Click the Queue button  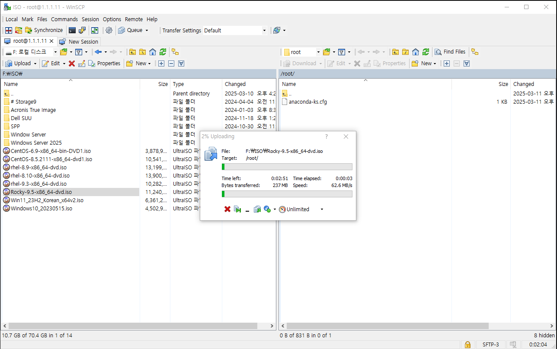click(x=131, y=30)
